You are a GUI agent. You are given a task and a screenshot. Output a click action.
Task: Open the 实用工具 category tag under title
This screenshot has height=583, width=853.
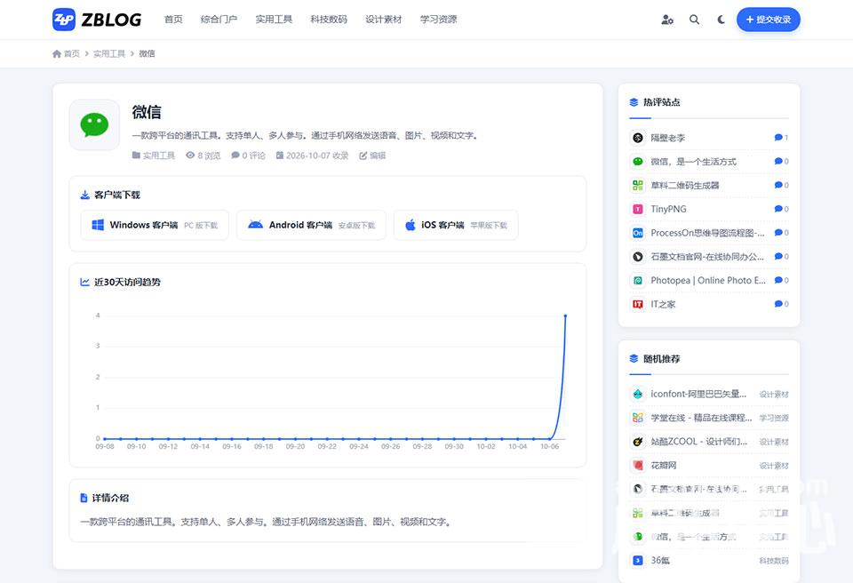pos(154,156)
